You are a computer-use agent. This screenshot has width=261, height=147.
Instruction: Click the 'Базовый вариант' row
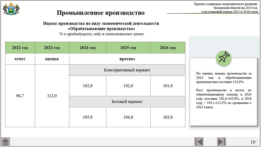[x=127, y=102]
